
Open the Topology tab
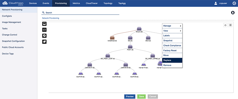108,3
